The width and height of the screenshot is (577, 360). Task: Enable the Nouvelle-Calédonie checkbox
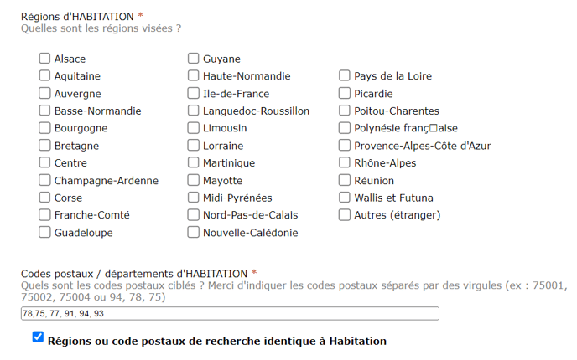click(x=193, y=233)
